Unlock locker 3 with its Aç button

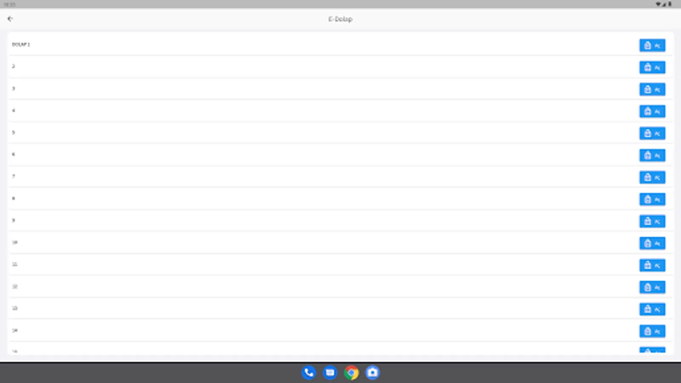[652, 89]
